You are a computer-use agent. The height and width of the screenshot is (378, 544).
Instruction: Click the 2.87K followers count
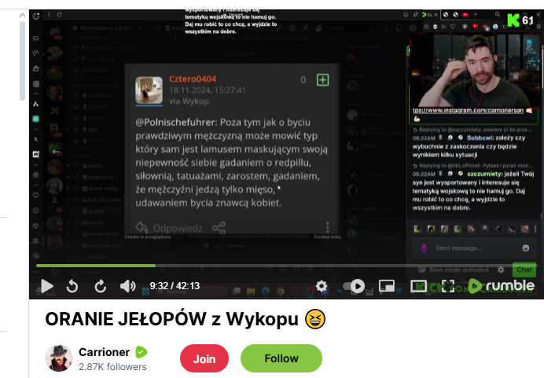click(x=112, y=366)
